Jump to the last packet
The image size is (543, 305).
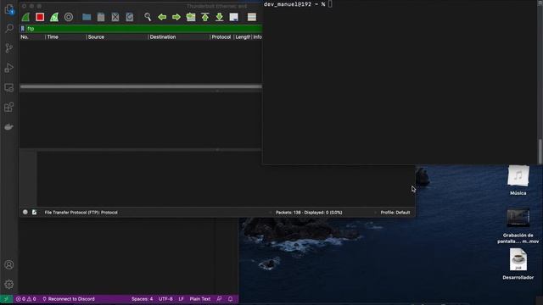tap(219, 17)
